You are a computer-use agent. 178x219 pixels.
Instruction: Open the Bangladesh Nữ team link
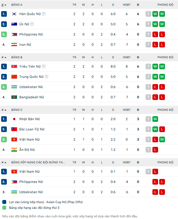[x=31, y=97]
